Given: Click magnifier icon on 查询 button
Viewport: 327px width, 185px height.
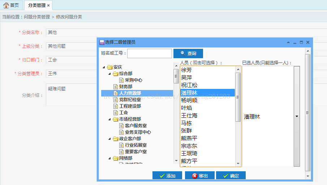Looking at the screenshot, I should click(x=183, y=53).
